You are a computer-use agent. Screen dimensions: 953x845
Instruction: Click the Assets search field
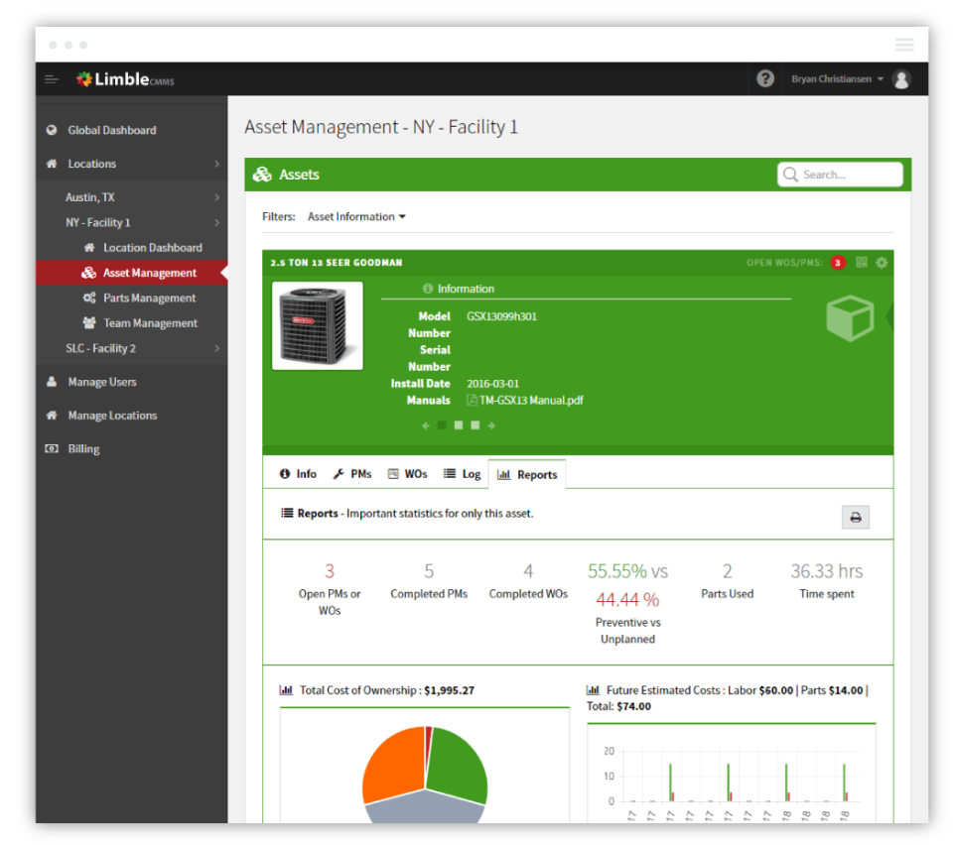840,175
